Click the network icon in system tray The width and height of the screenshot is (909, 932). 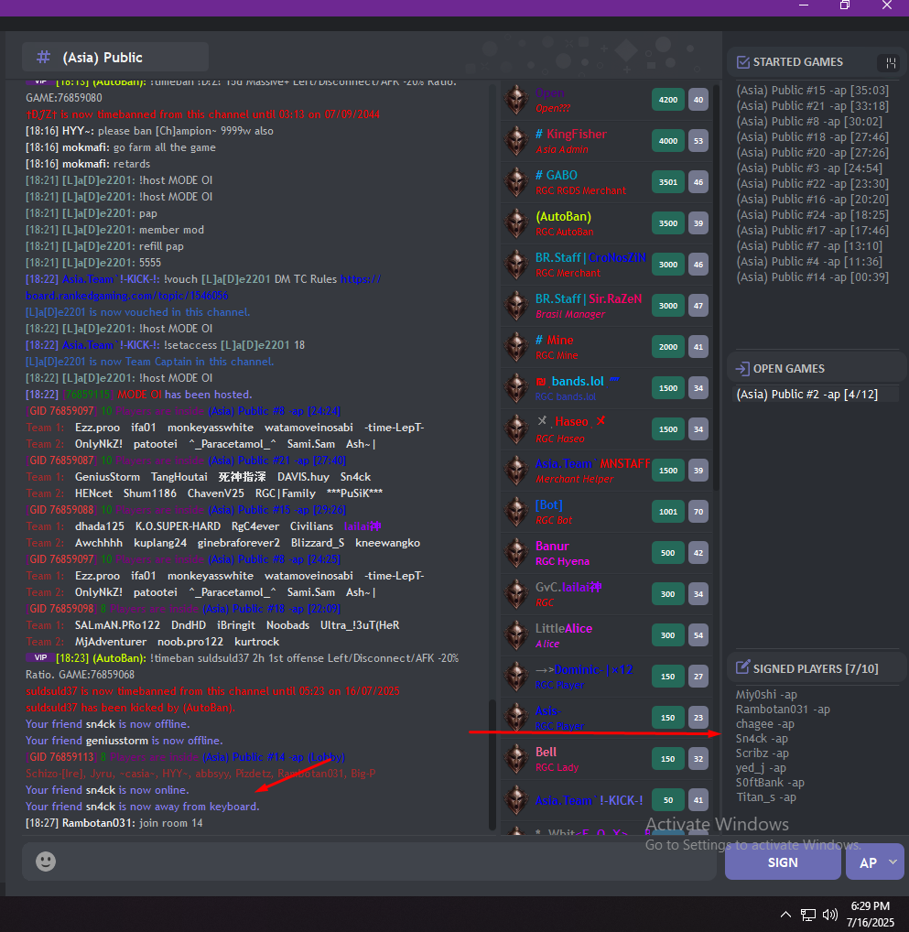point(808,915)
